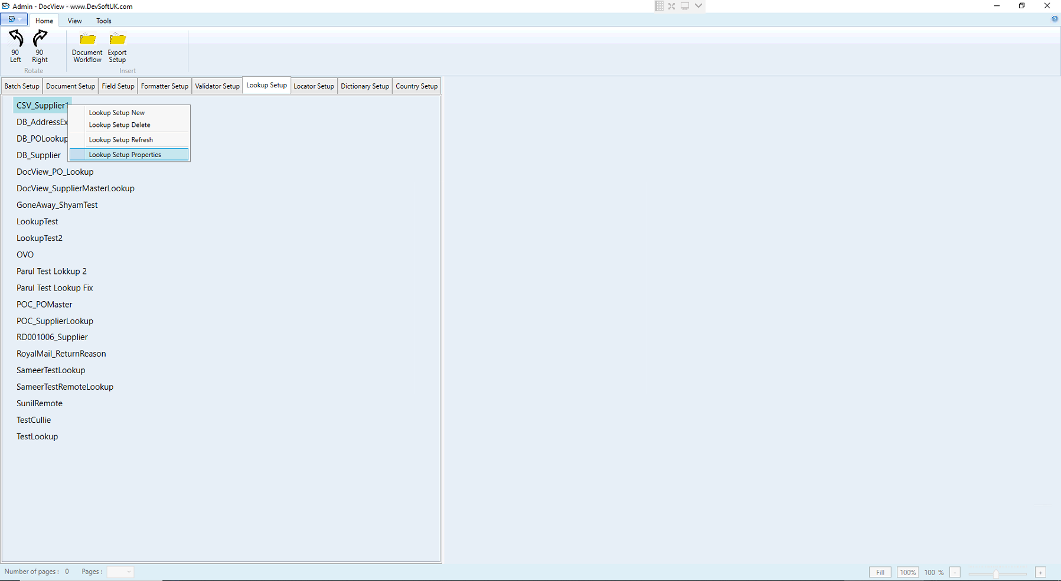Image resolution: width=1061 pixels, height=581 pixels.
Task: Adjust the zoom slider in status bar
Action: point(997,573)
